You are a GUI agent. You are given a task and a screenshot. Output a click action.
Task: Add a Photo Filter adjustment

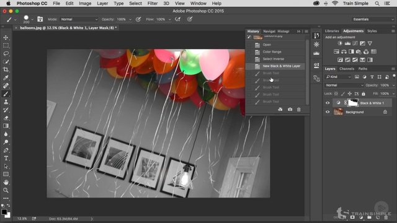click(x=359, y=52)
